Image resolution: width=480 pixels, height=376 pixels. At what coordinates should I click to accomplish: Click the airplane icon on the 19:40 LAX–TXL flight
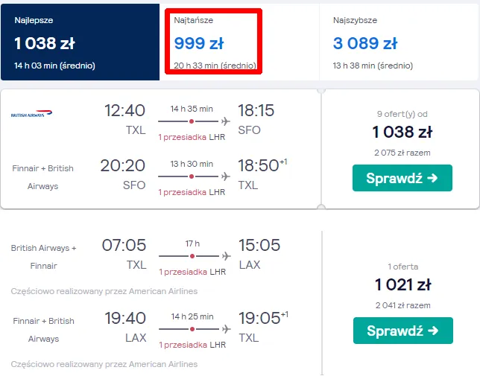(x=225, y=329)
